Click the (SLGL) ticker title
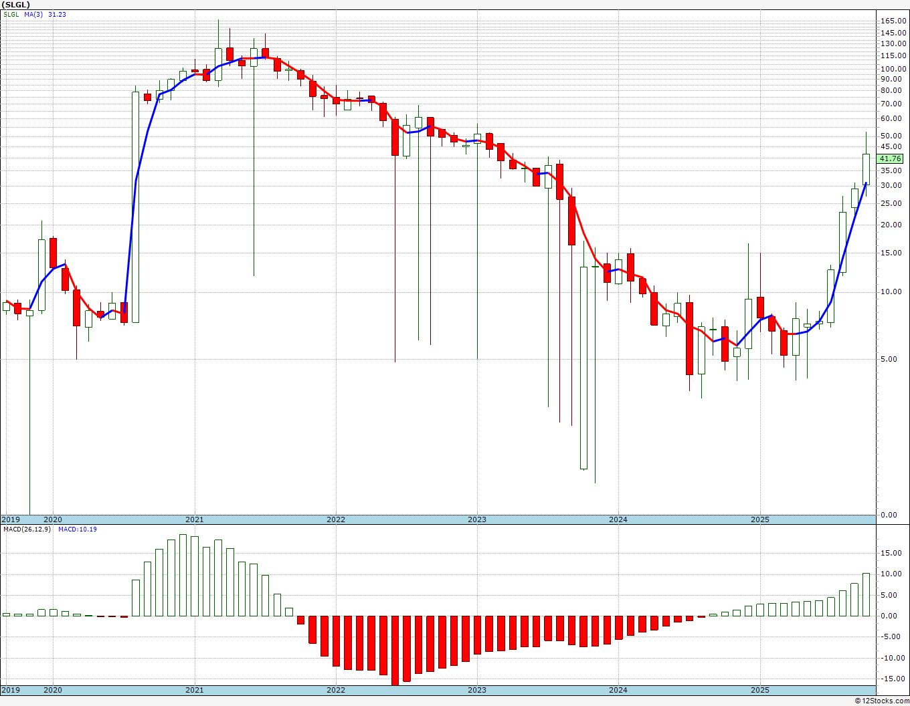The image size is (910, 706). pos(17,5)
